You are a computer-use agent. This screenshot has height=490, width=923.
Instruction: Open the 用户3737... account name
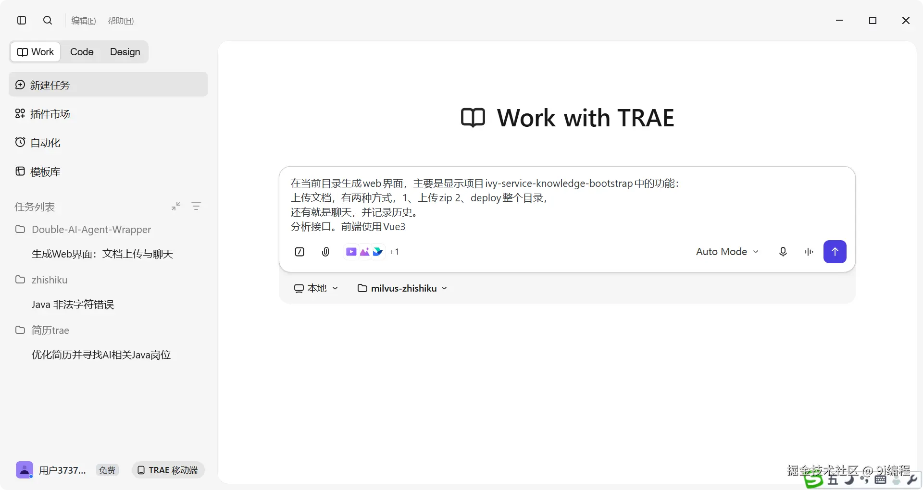(62, 470)
